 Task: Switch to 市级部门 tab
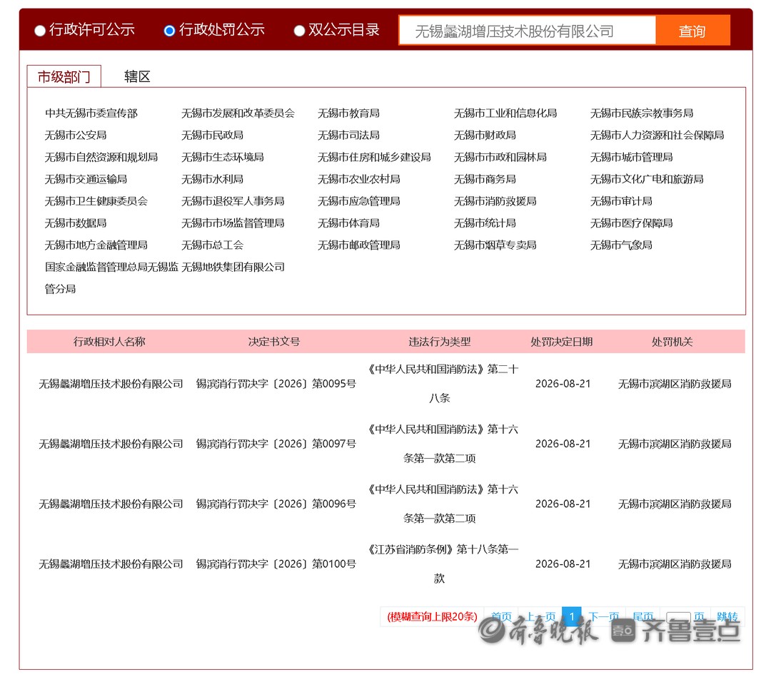point(64,76)
